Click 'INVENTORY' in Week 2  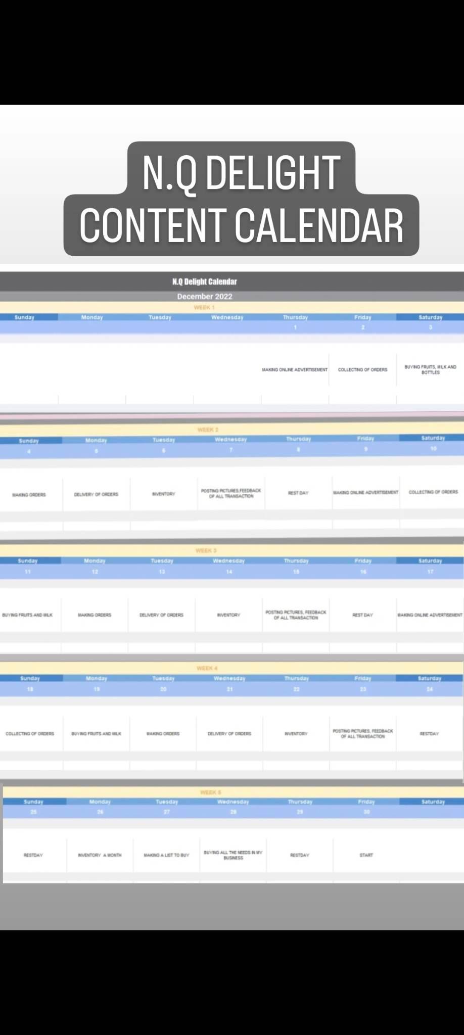(x=164, y=494)
